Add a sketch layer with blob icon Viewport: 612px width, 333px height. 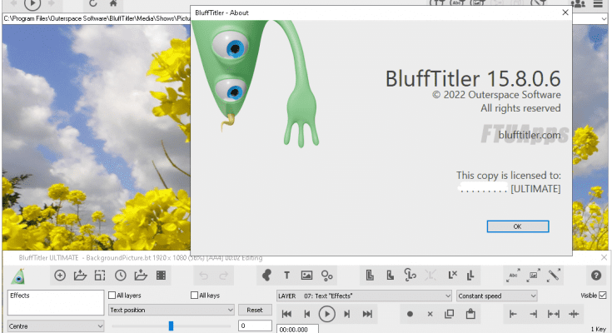[x=266, y=276]
